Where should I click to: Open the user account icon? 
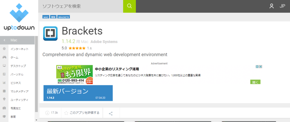pyautogui.click(x=272, y=6)
